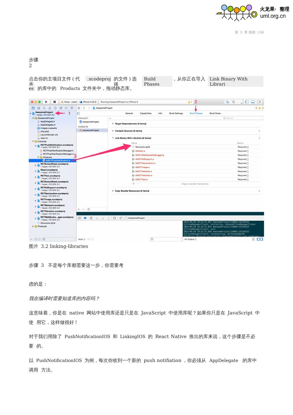The width and height of the screenshot is (293, 415).
Task: Open the Issue navigator warning-triangle icon
Action: pyautogui.click(x=50, y=108)
